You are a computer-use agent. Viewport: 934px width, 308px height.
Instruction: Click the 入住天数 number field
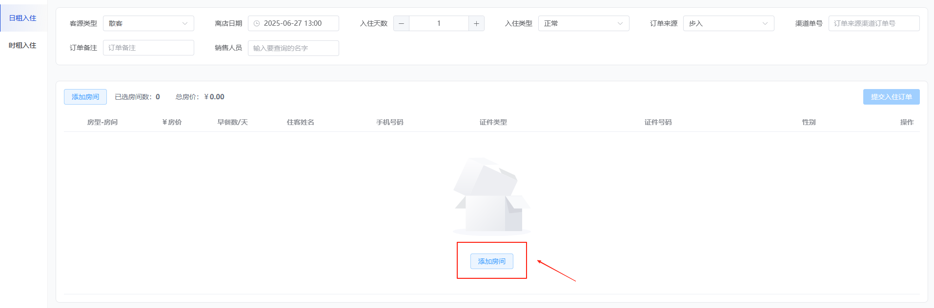coord(439,23)
